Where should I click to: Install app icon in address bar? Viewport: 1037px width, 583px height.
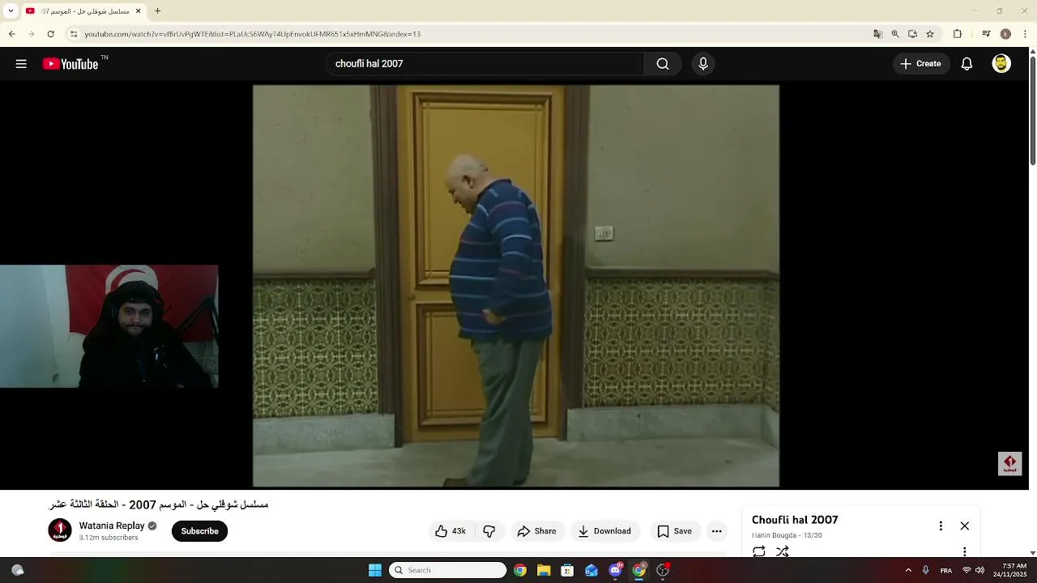click(912, 34)
